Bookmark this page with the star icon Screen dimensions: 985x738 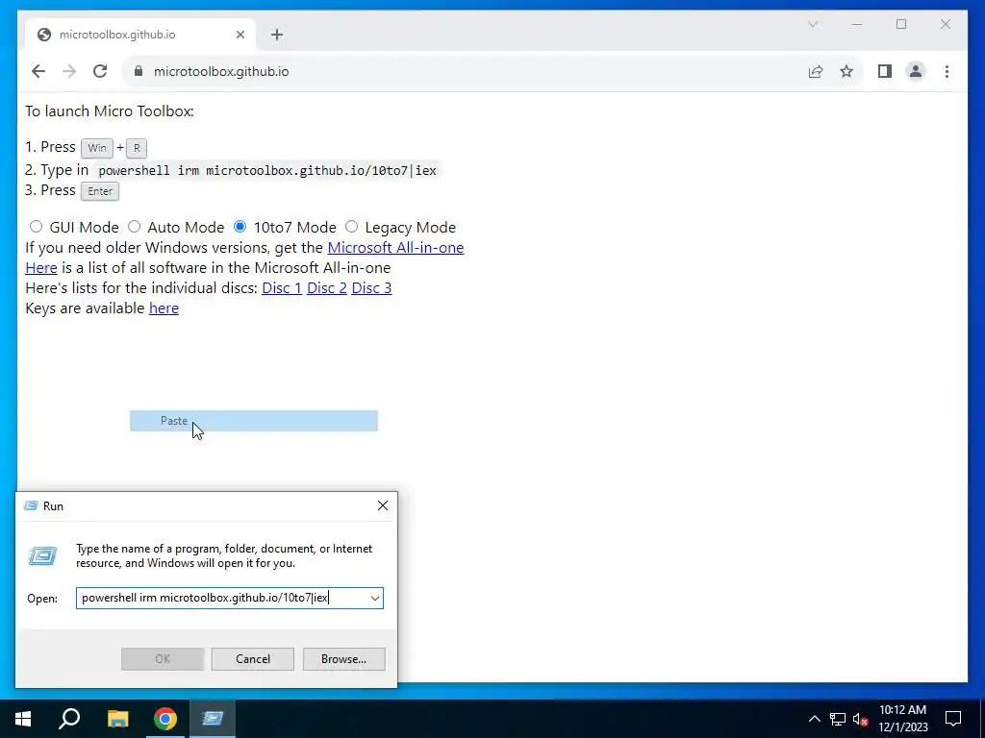(846, 71)
